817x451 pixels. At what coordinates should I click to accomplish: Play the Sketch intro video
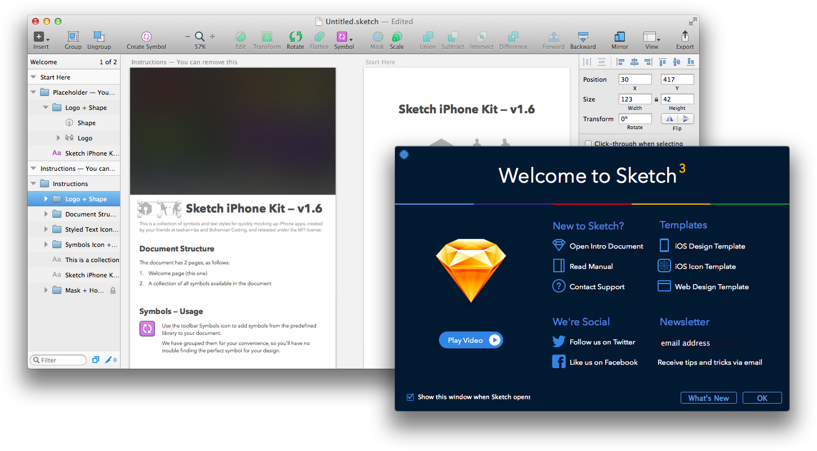(x=471, y=340)
